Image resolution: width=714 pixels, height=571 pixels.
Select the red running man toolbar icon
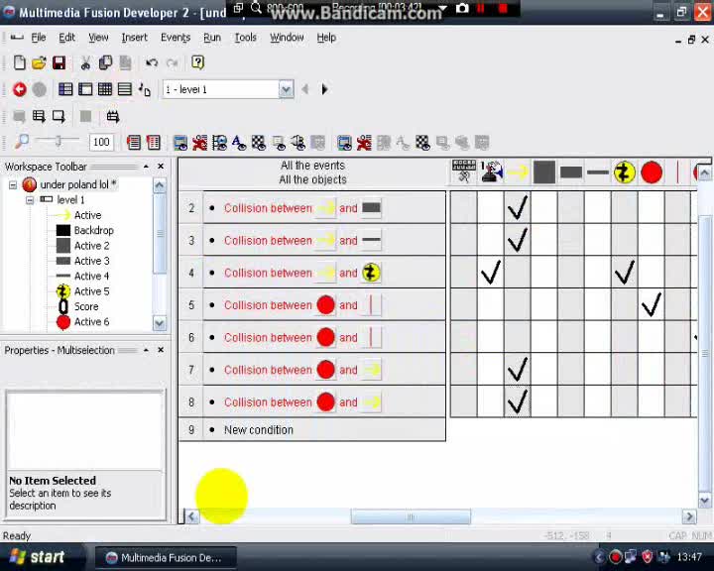click(x=199, y=143)
